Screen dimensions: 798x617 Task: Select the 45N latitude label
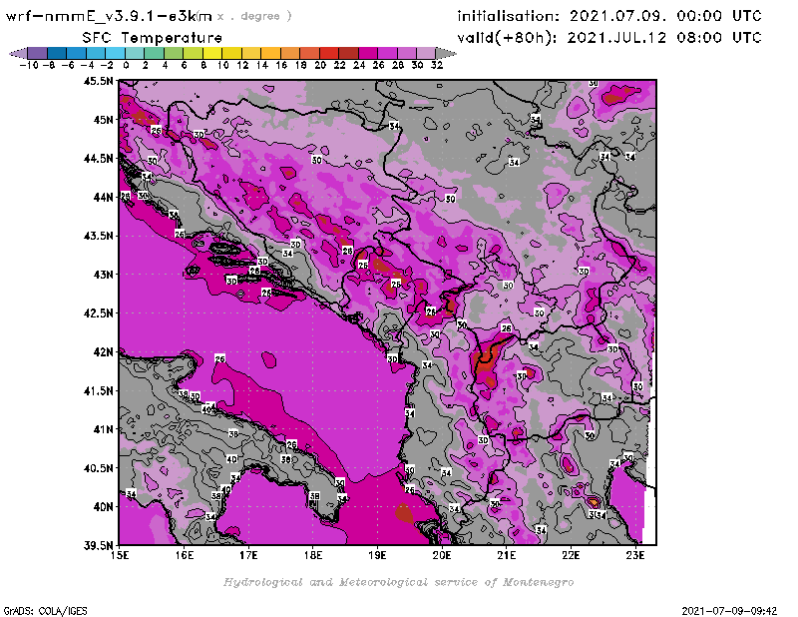pos(103,120)
